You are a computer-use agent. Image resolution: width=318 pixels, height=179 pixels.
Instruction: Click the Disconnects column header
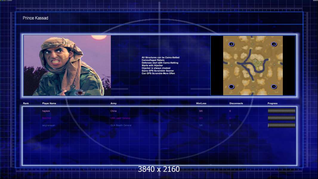(236, 104)
